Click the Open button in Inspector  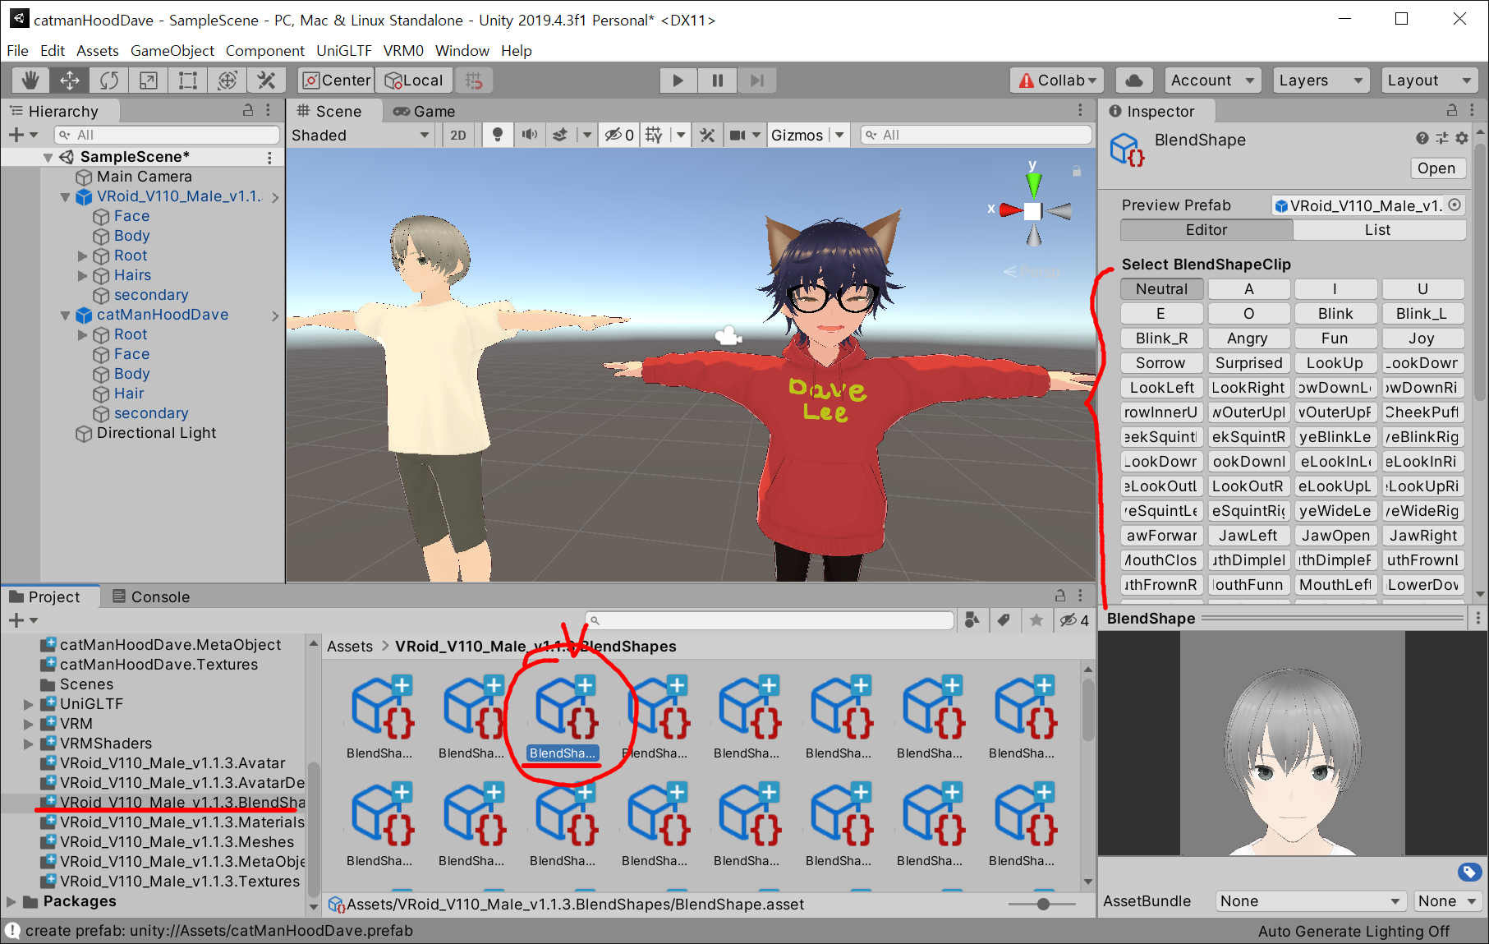point(1436,168)
